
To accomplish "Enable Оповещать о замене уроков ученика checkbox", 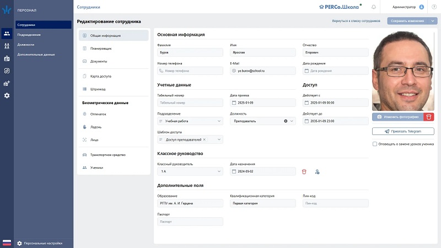I will point(375,144).
